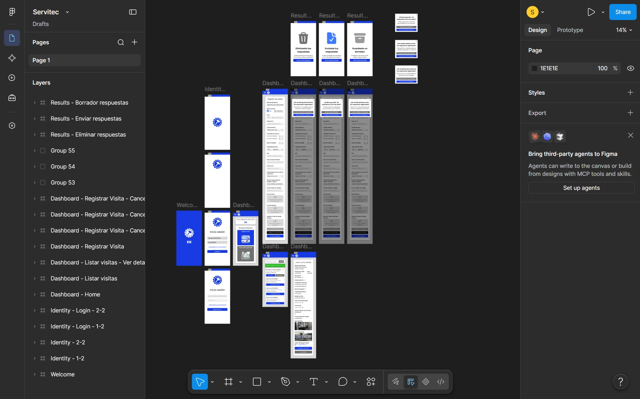This screenshot has width=640, height=399.
Task: Select the Pen tool in toolbar
Action: (x=286, y=382)
